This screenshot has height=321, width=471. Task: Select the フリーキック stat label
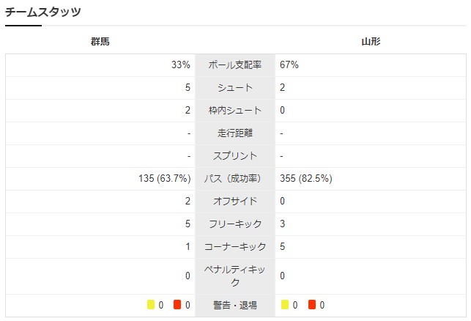pyautogui.click(x=235, y=224)
